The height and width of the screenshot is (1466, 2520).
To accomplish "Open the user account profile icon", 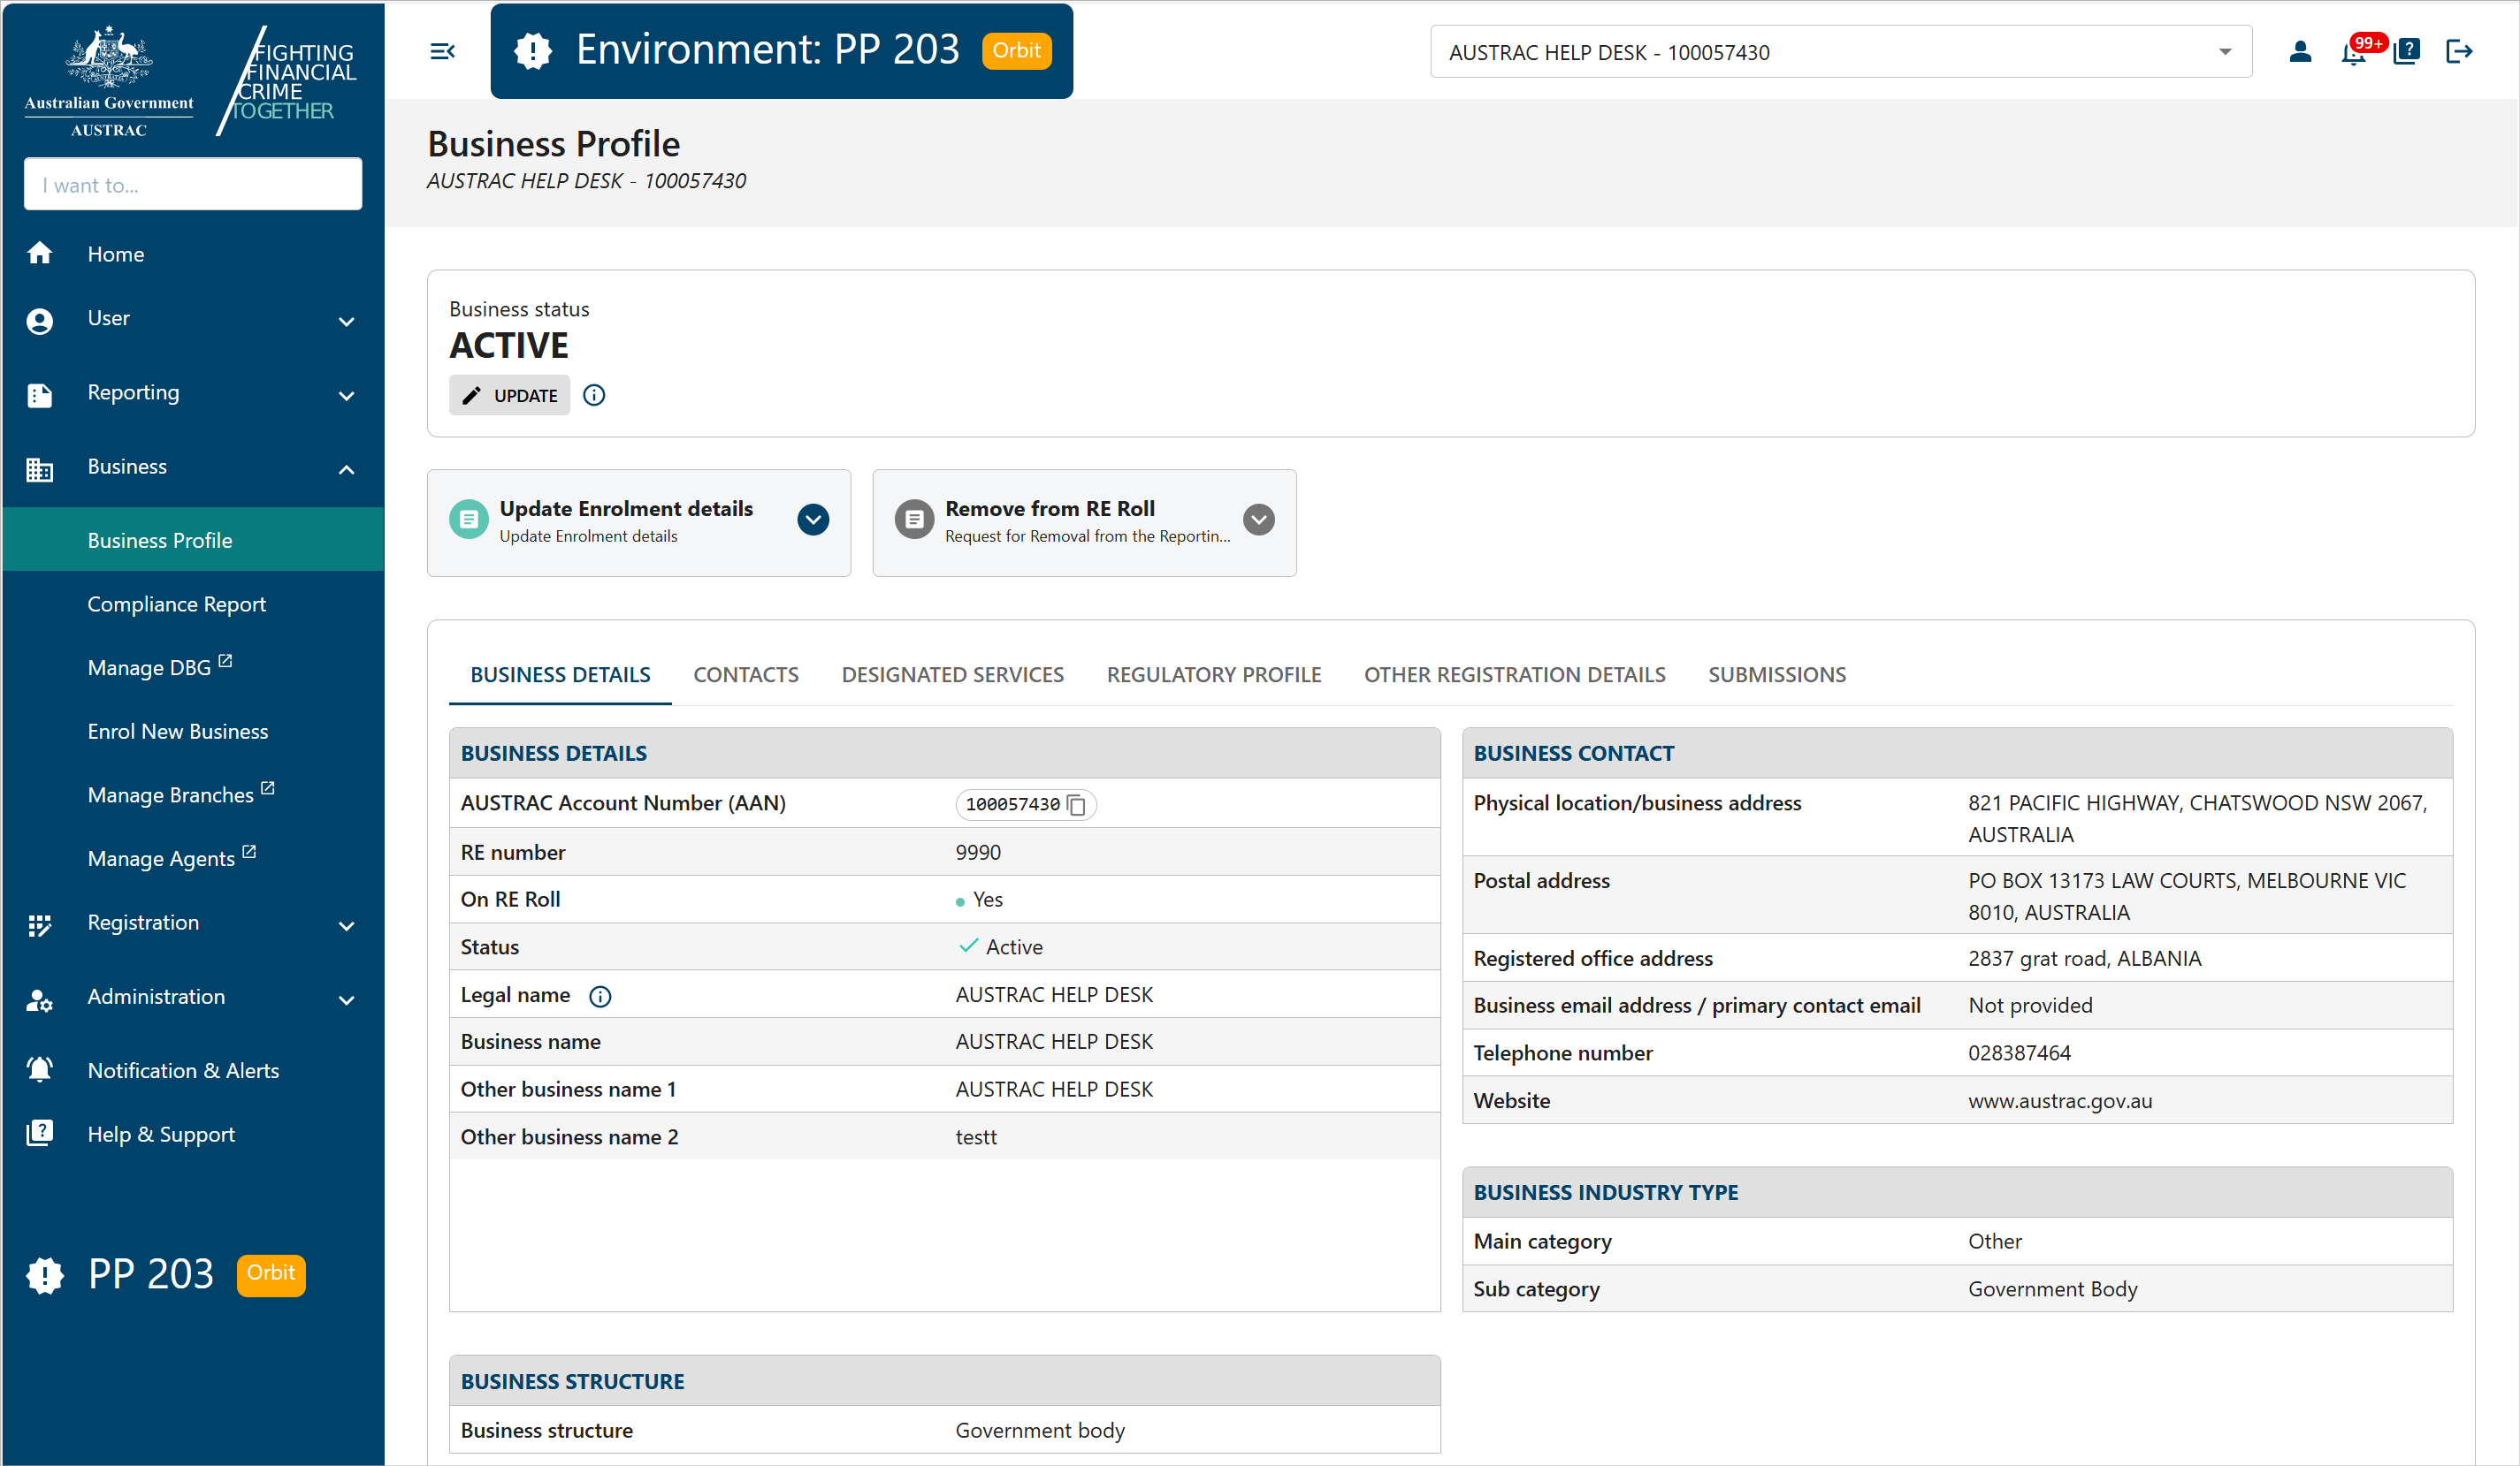I will (x=2300, y=51).
